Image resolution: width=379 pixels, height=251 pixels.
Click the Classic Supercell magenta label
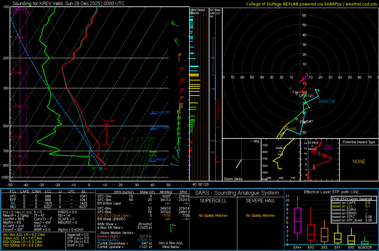328,147
